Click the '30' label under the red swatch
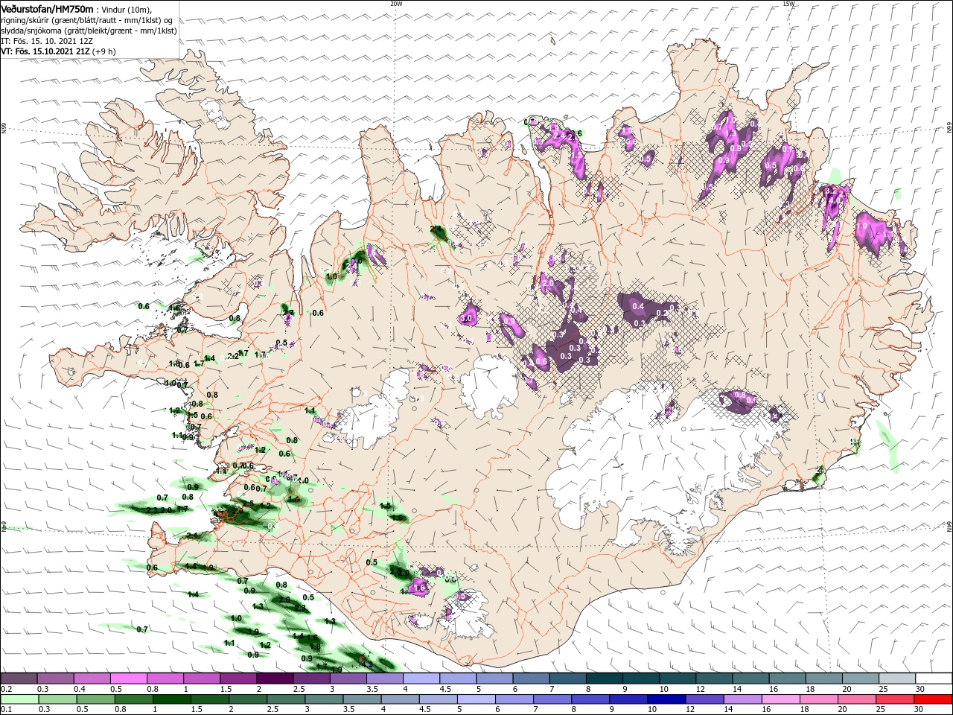The image size is (953, 715). click(x=919, y=710)
